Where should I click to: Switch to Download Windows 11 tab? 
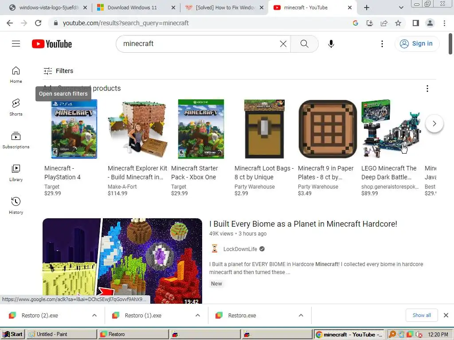pos(132,8)
